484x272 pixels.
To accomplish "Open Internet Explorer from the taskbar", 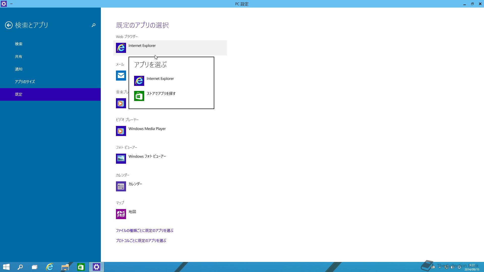I will [50, 267].
